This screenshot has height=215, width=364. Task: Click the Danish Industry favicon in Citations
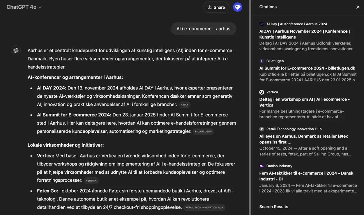261,166
